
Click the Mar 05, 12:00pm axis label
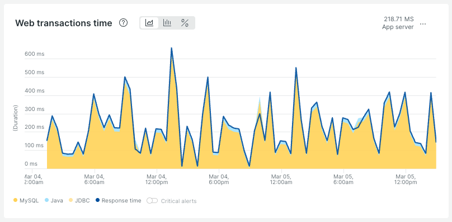tap(406, 179)
